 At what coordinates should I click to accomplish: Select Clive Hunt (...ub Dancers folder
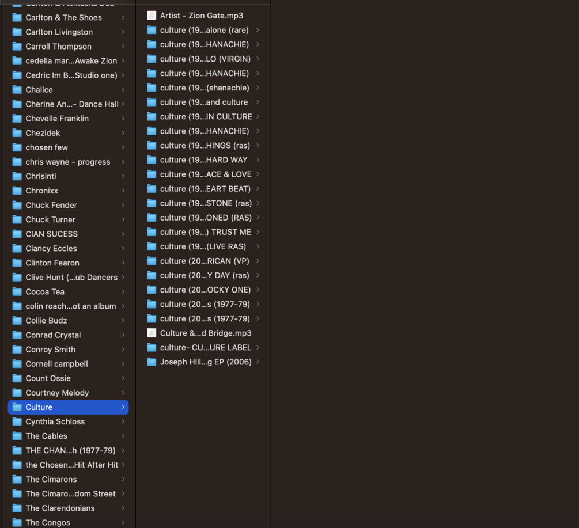[x=69, y=278]
